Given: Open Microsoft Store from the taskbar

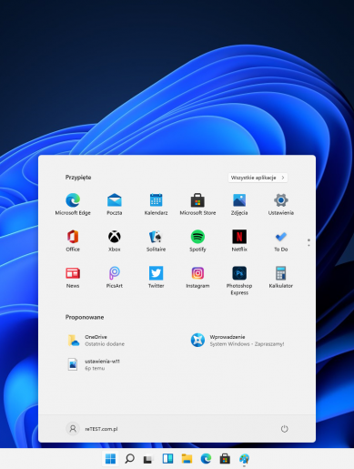Looking at the screenshot, I should [225, 459].
